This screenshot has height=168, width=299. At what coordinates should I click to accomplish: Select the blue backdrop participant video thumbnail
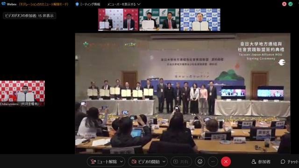[200, 20]
